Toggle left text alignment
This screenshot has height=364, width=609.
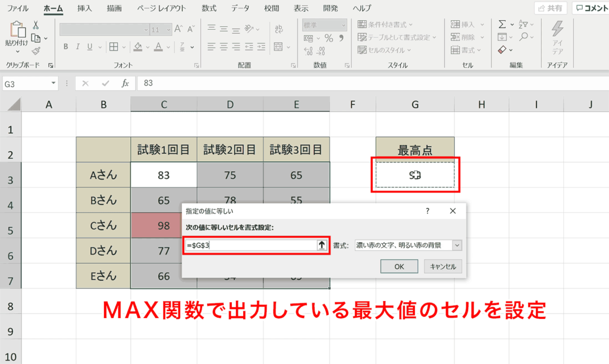pos(211,47)
